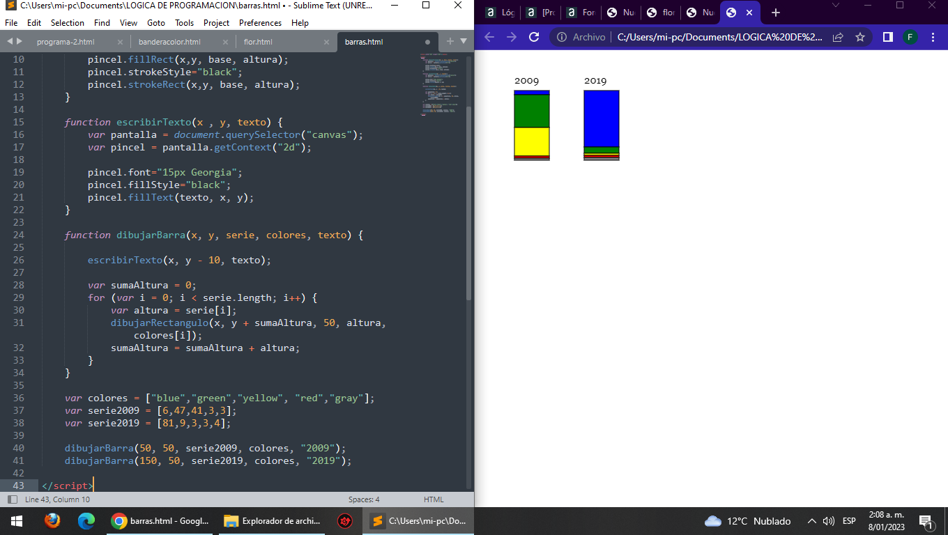Switch to Sublime Text taskbar item

point(418,521)
